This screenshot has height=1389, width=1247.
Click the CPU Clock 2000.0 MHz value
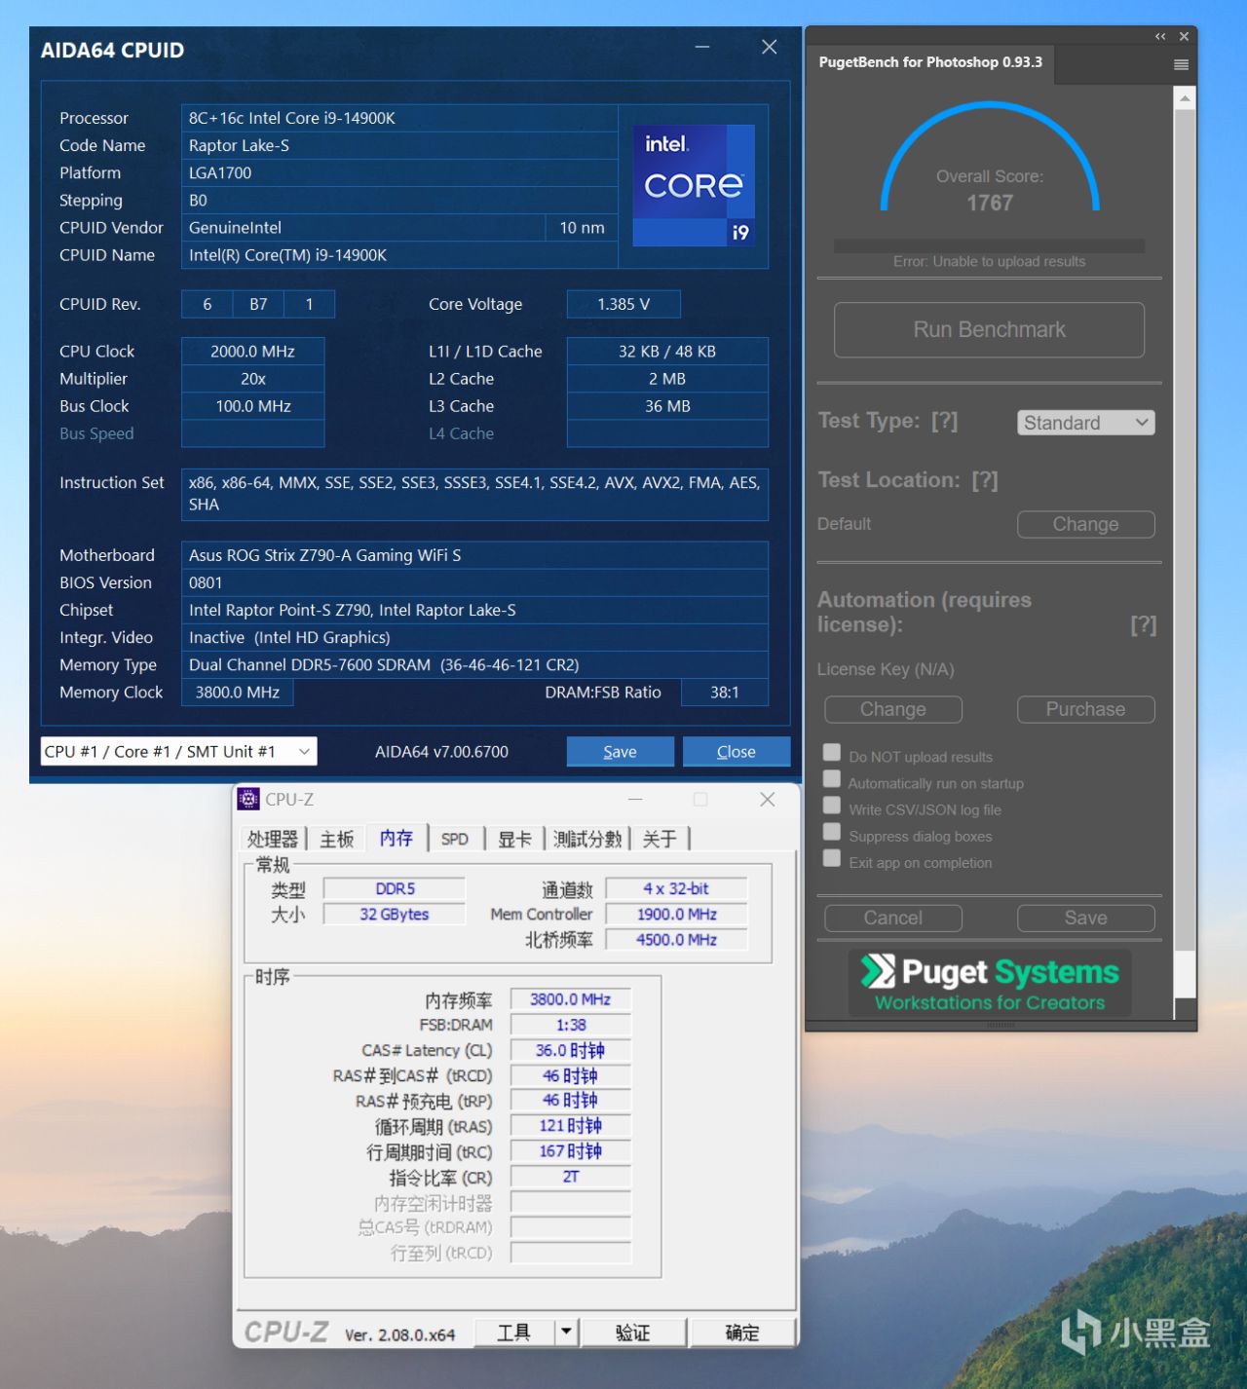(253, 351)
